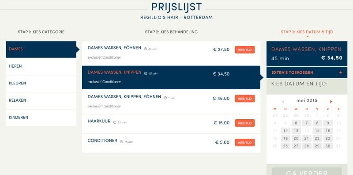Screen dimensions: 353x175
Task: Select the Heren category
Action: (41, 66)
